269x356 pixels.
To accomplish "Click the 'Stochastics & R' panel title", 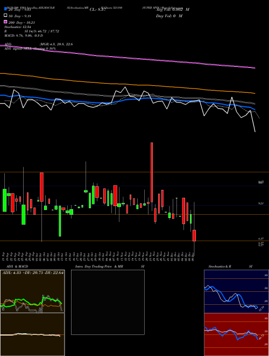I will [220, 266].
